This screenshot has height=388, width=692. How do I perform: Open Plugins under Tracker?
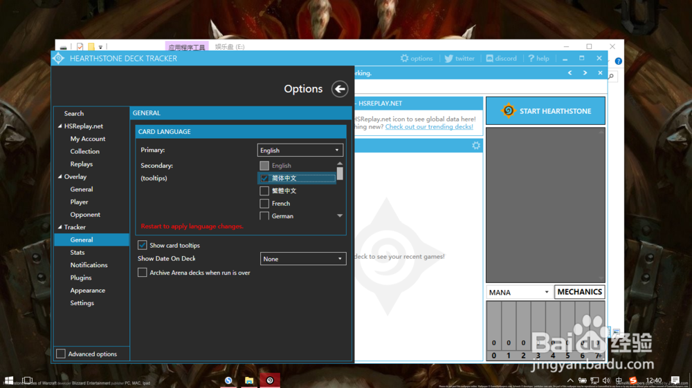[81, 278]
